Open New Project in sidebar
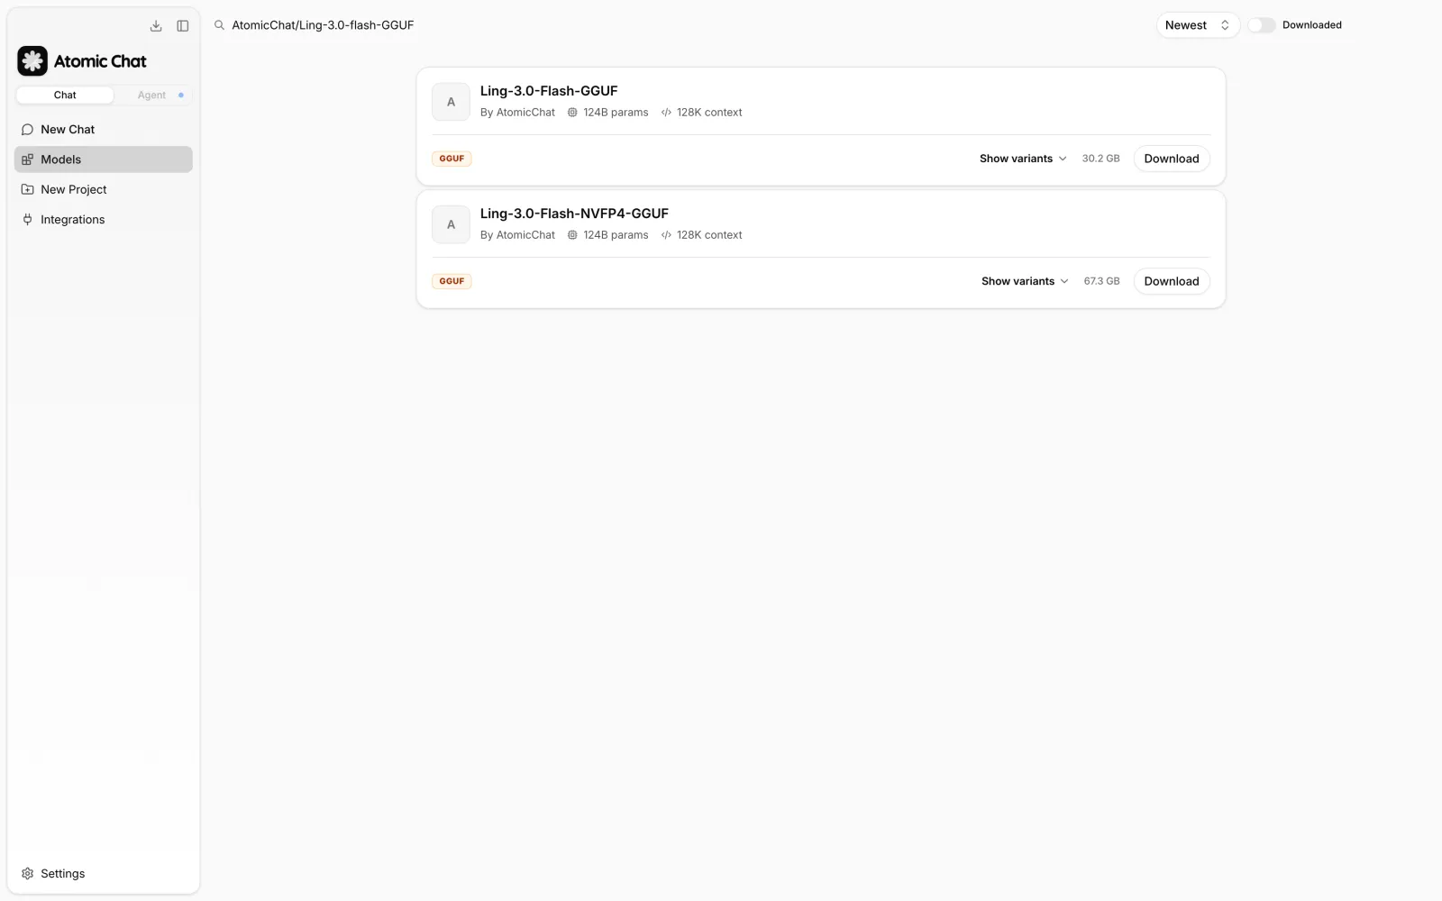Screen dimensions: 1442x901 coord(104,189)
